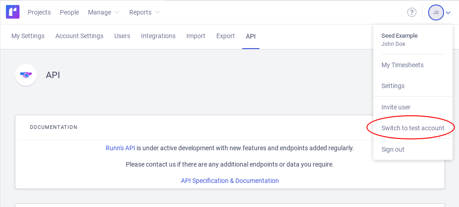Open the help question mark icon
Image resolution: width=459 pixels, height=207 pixels.
pyautogui.click(x=412, y=12)
